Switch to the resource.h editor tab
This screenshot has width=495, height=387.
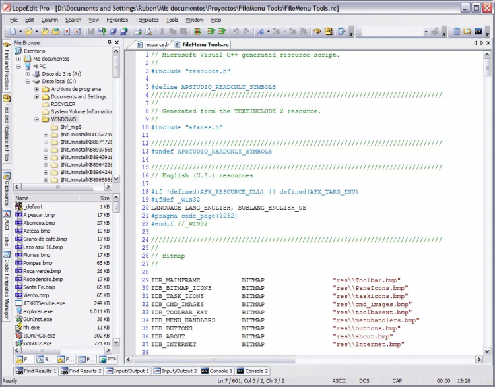[154, 44]
